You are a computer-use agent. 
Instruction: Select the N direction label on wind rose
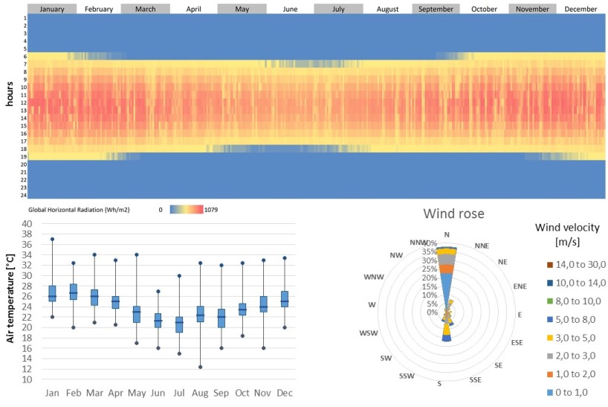(447, 234)
